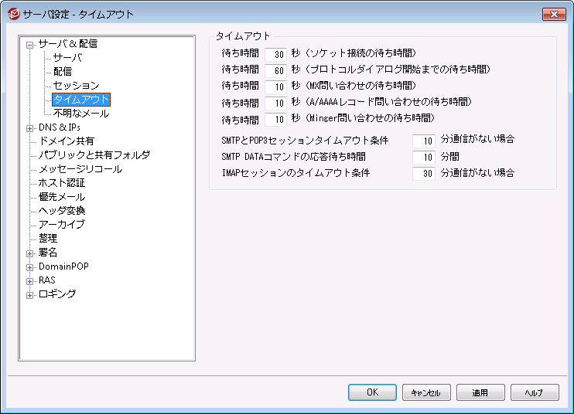The width and height of the screenshot is (574, 414).
Task: Collapse the サーバ & 配信 tree node
Action: (30, 44)
